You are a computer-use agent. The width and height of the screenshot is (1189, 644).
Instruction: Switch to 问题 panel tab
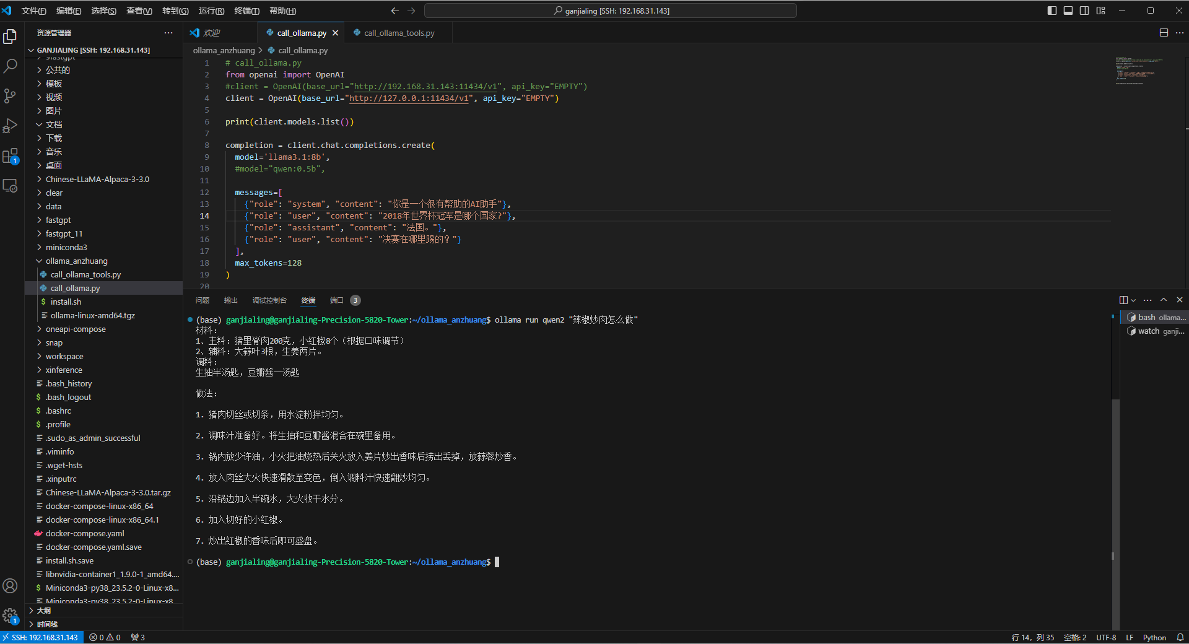(x=203, y=300)
